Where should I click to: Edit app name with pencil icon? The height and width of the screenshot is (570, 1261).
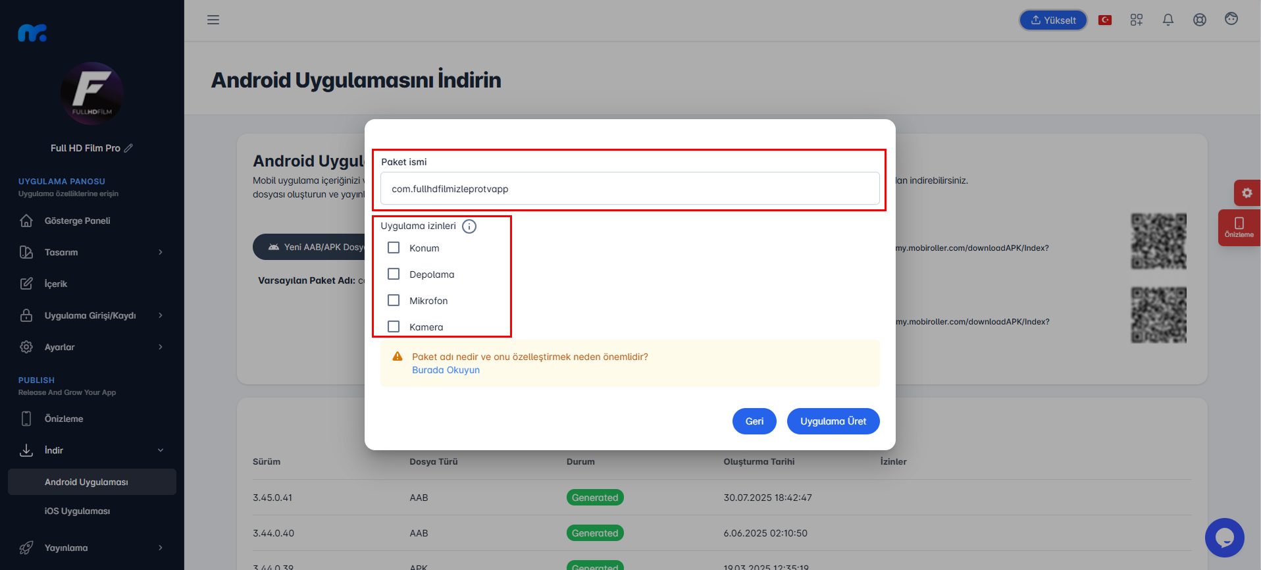tap(128, 148)
